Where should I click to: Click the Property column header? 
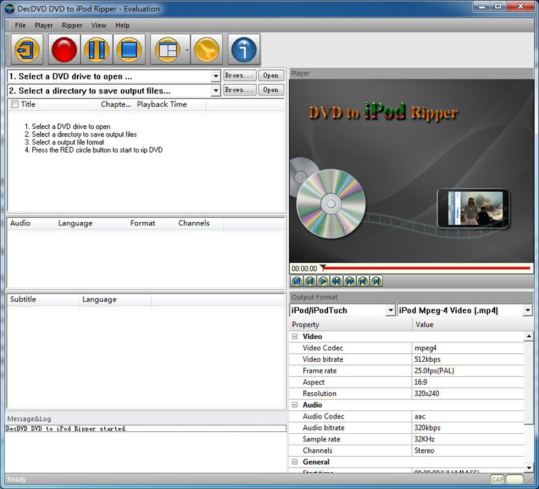tap(351, 325)
